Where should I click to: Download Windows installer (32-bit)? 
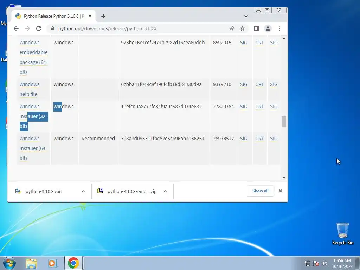click(x=33, y=116)
